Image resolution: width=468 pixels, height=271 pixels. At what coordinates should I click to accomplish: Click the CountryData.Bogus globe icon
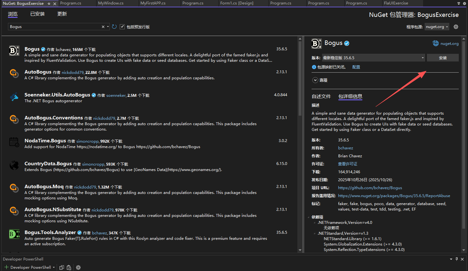tap(14, 165)
